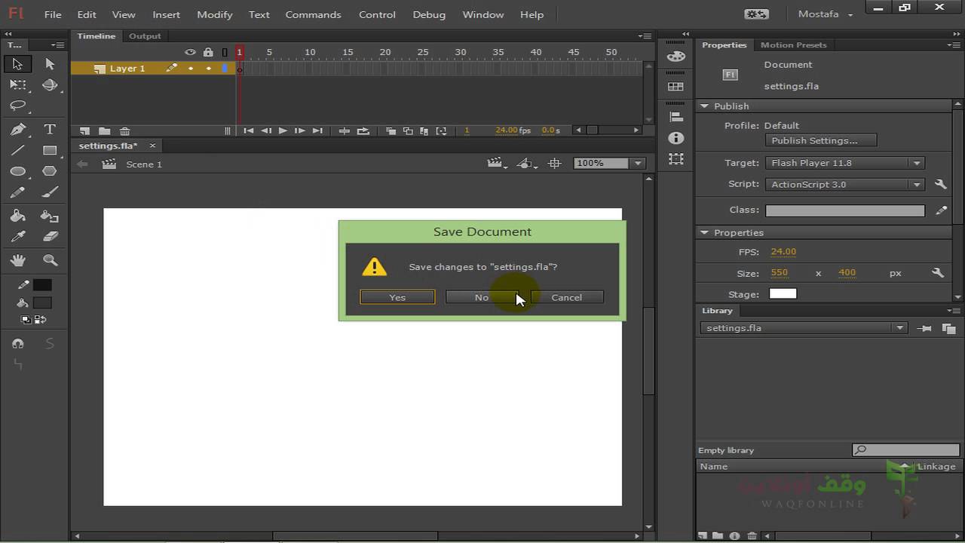Click the pencil icon beside Class field
Screen dimensions: 965x543
click(x=941, y=211)
